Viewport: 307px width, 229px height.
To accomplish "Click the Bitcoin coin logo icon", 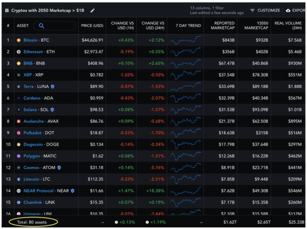I will click(x=19, y=40).
